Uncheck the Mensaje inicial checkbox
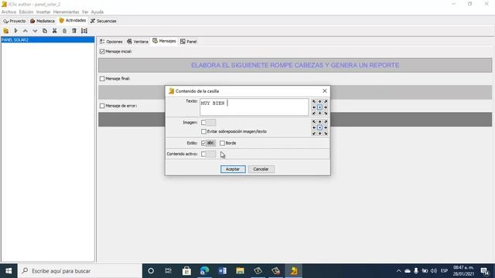Image resolution: width=495 pixels, height=278 pixels. click(x=102, y=52)
